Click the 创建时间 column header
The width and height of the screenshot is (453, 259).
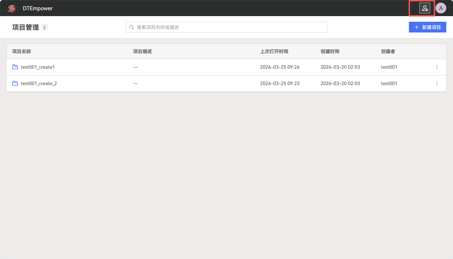(330, 51)
